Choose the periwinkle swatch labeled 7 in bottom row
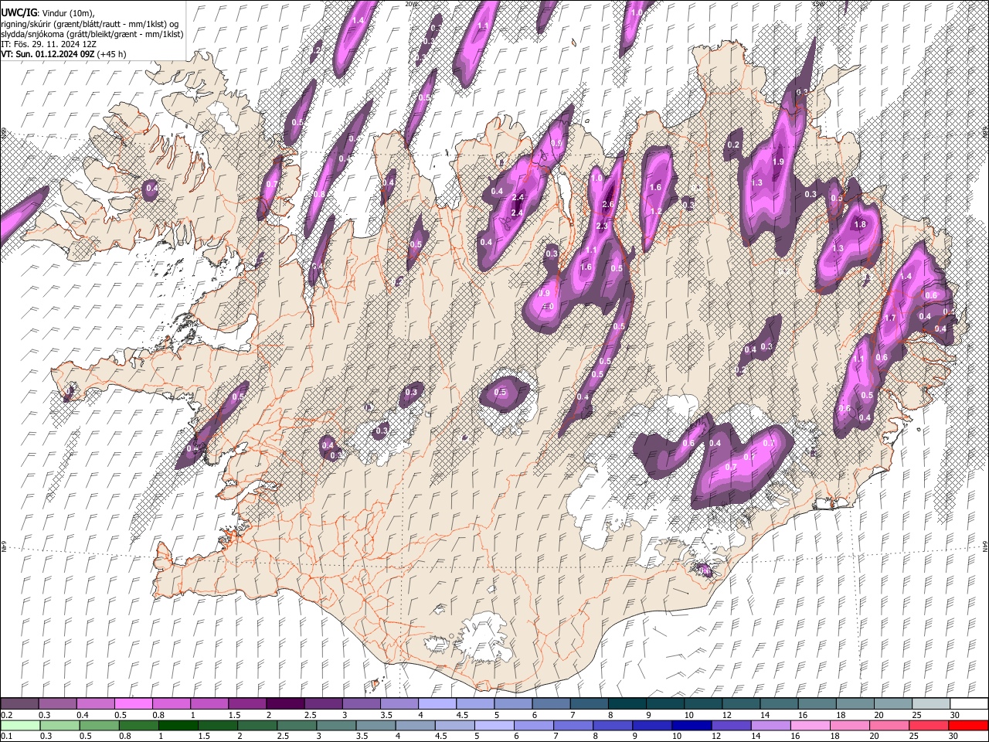Image resolution: width=989 pixels, height=742 pixels. (573, 726)
